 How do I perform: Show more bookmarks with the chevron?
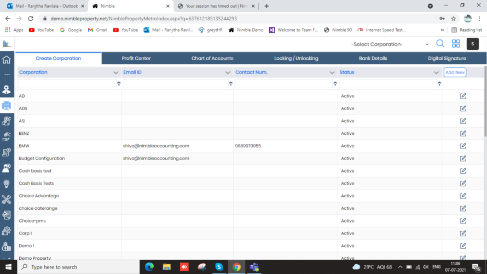tap(442, 30)
